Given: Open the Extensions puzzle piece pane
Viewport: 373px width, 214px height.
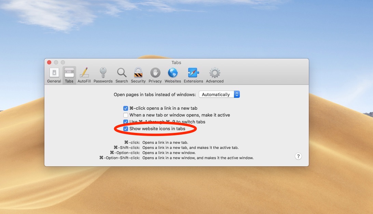Looking at the screenshot, I should (193, 75).
